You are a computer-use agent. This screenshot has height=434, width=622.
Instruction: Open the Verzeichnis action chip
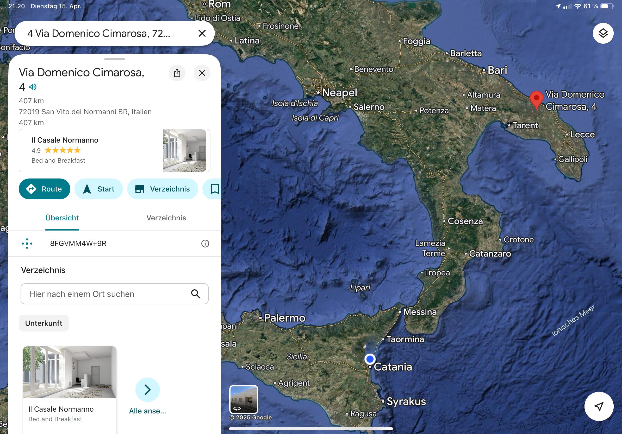click(163, 189)
